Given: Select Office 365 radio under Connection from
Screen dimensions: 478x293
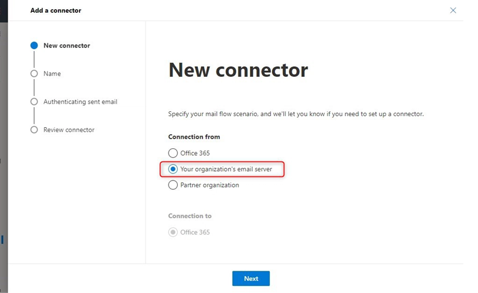Looking at the screenshot, I should tap(173, 154).
